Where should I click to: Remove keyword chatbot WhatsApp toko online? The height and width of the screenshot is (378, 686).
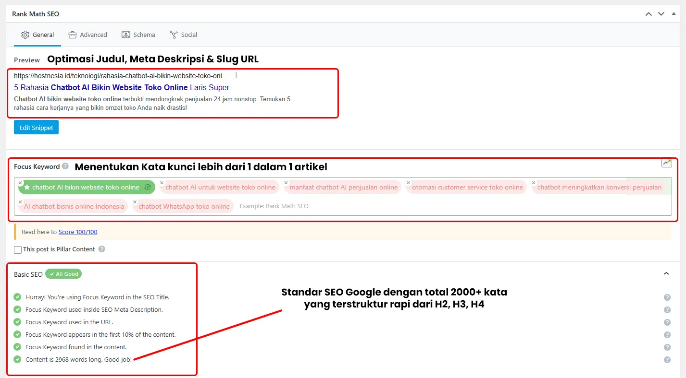[x=135, y=202]
